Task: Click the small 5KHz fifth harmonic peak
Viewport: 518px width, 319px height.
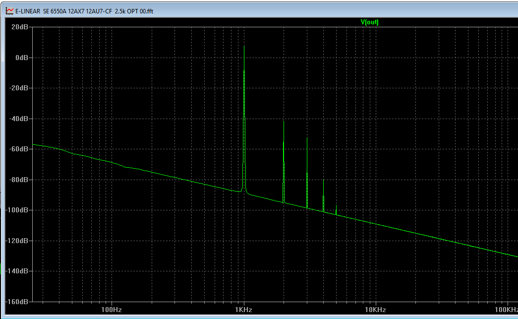Action: coord(336,210)
